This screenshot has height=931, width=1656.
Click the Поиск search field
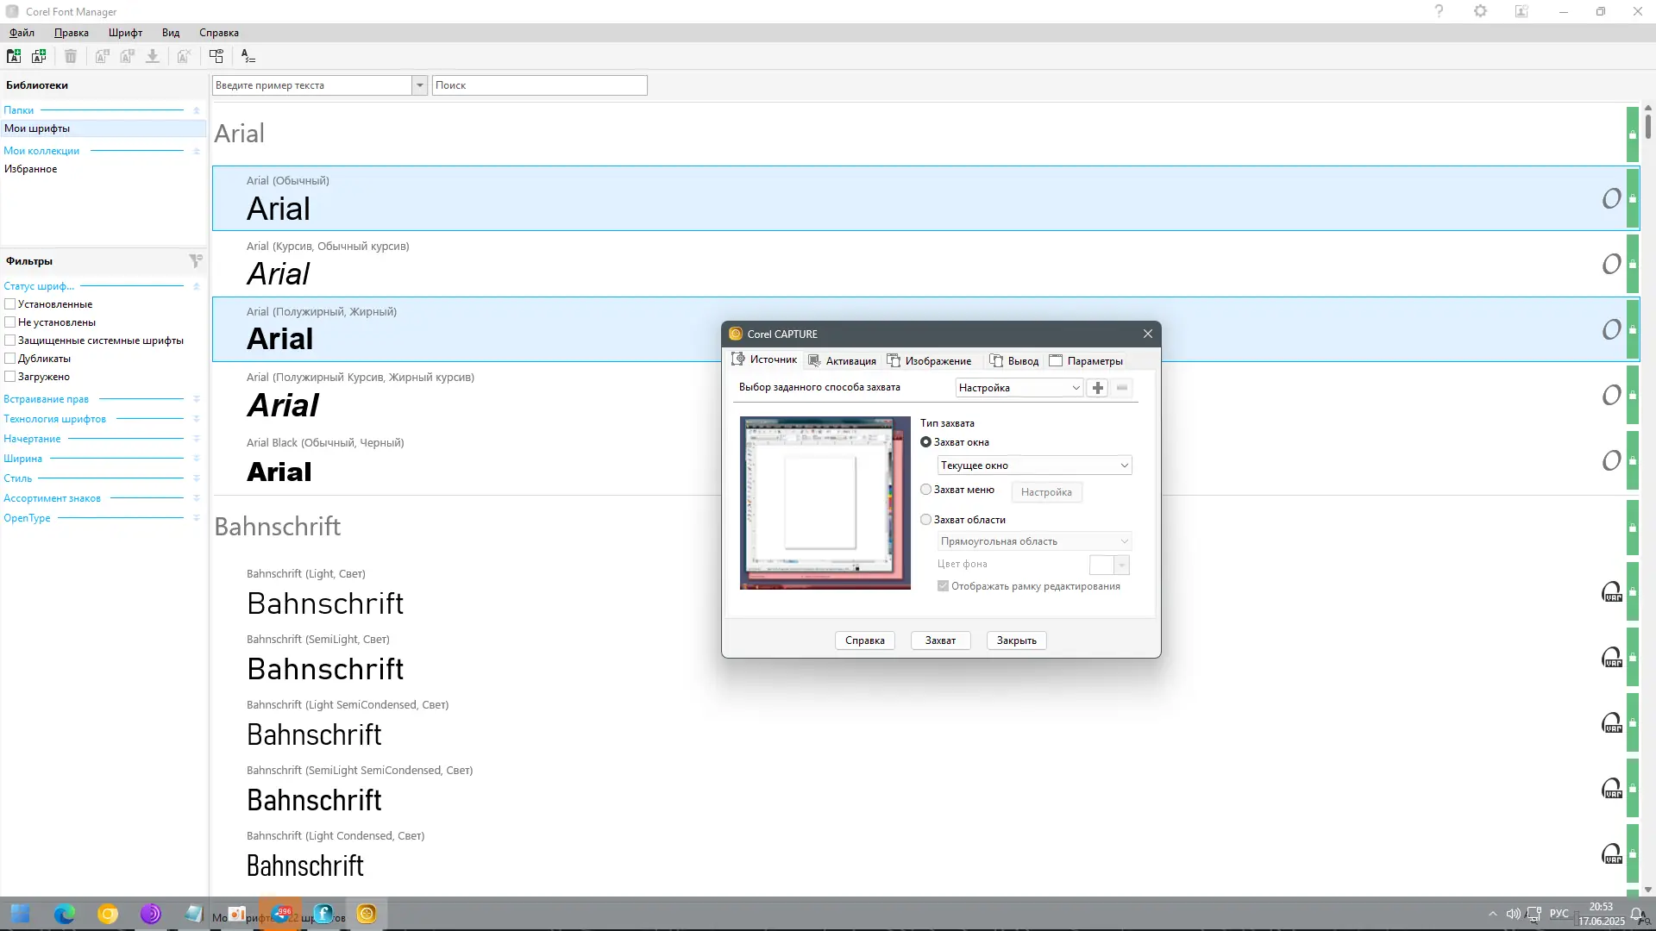tap(539, 85)
